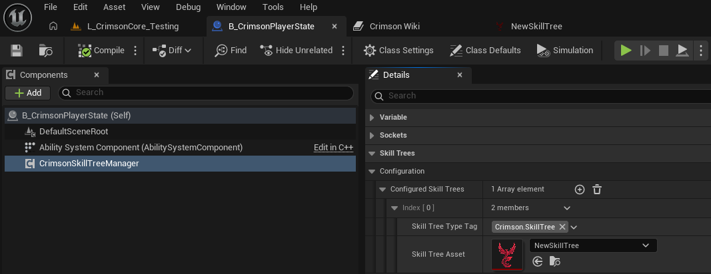
Task: Open the Tools menu
Action: click(273, 7)
